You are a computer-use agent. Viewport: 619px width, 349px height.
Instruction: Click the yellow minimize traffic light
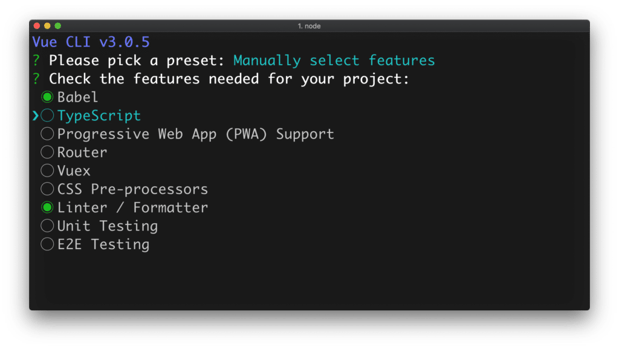pos(47,26)
